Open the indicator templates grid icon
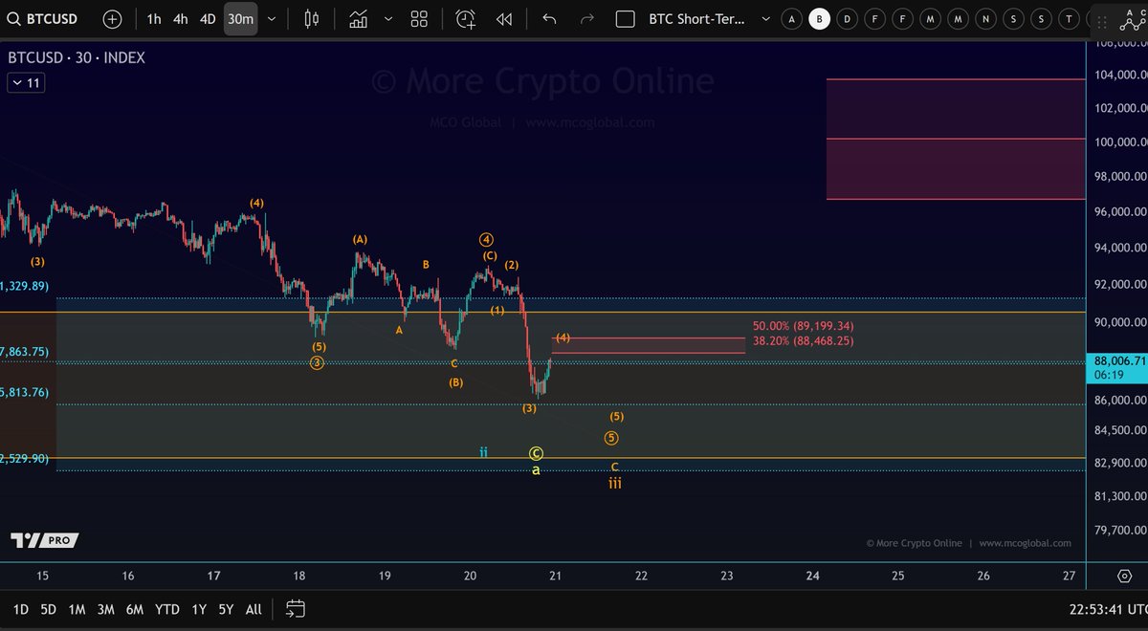This screenshot has height=631, width=1148. [418, 18]
